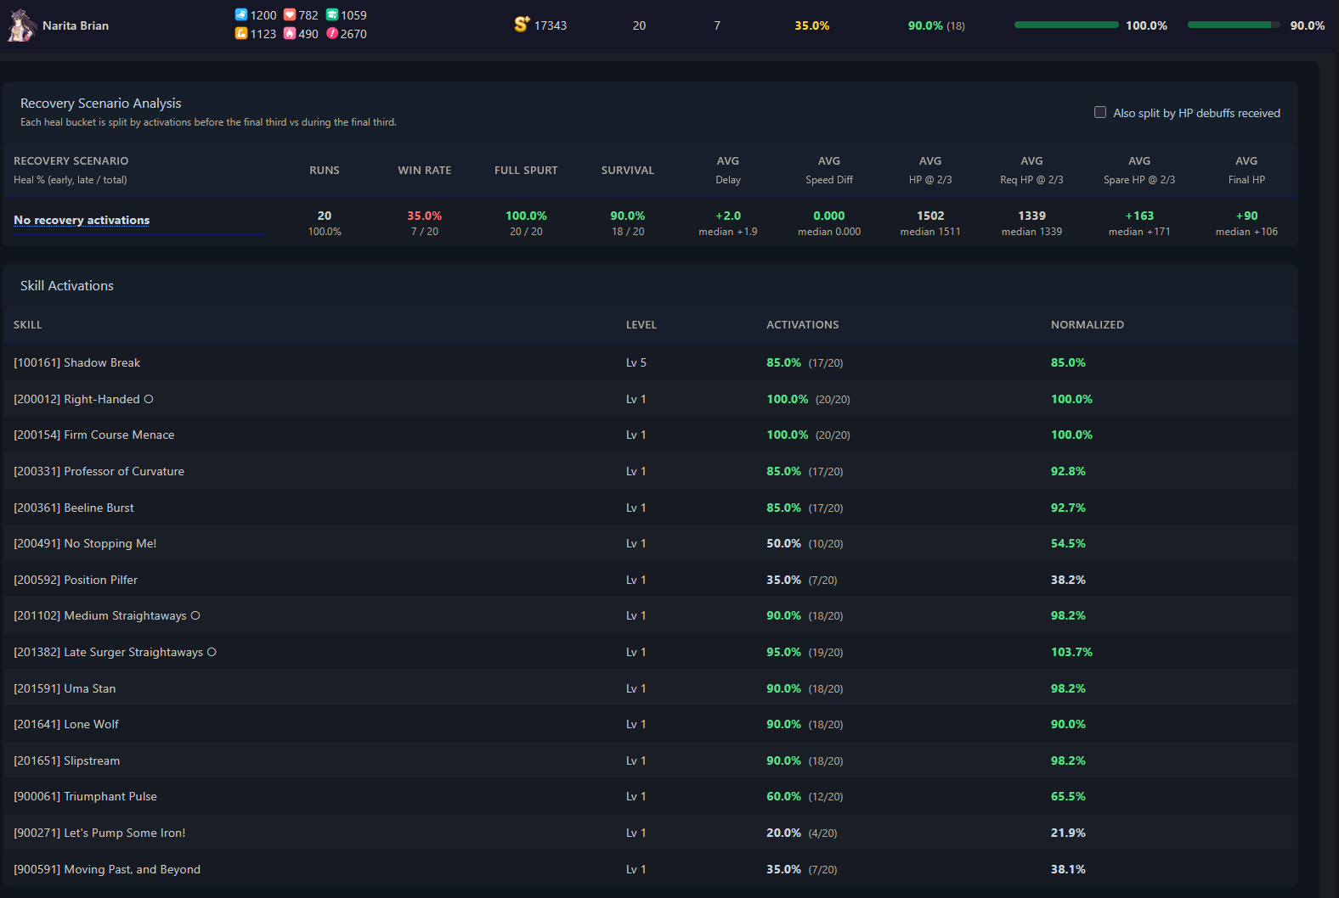This screenshot has height=898, width=1339.
Task: Click the green stat icon beside 1059
Action: click(332, 15)
